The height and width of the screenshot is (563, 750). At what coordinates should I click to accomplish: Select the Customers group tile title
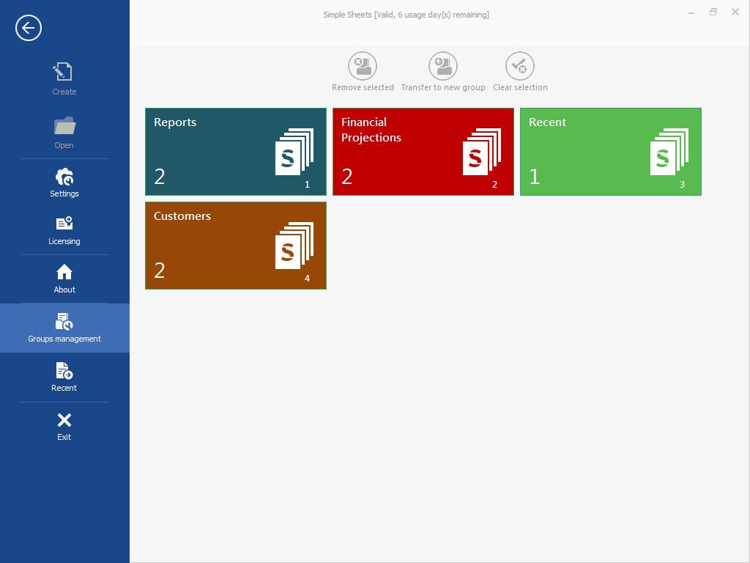(182, 216)
